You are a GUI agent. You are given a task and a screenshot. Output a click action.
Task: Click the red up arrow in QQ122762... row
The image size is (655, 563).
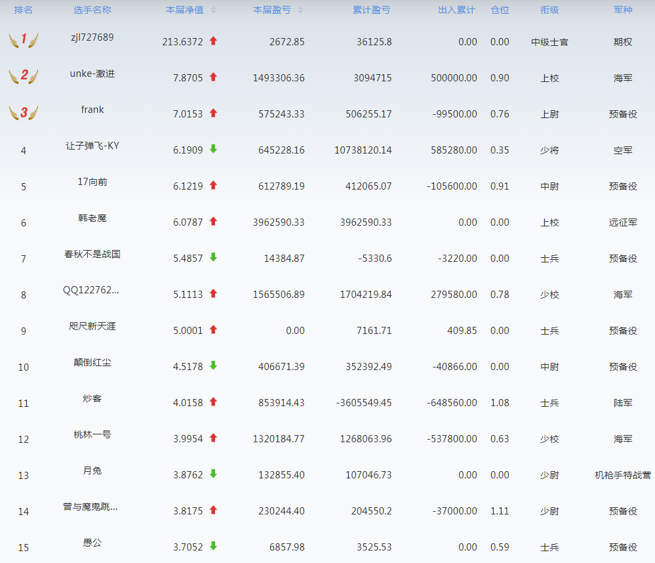pyautogui.click(x=214, y=294)
